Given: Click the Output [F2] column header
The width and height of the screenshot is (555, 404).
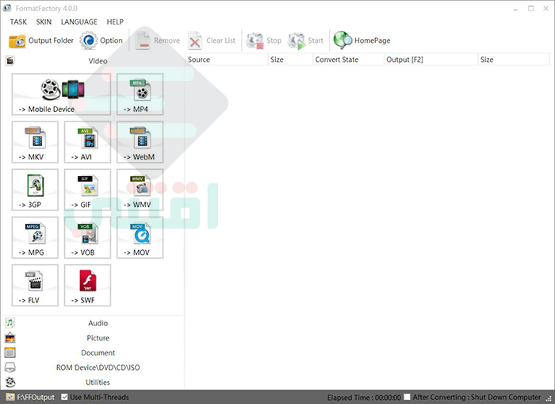Looking at the screenshot, I should (431, 60).
